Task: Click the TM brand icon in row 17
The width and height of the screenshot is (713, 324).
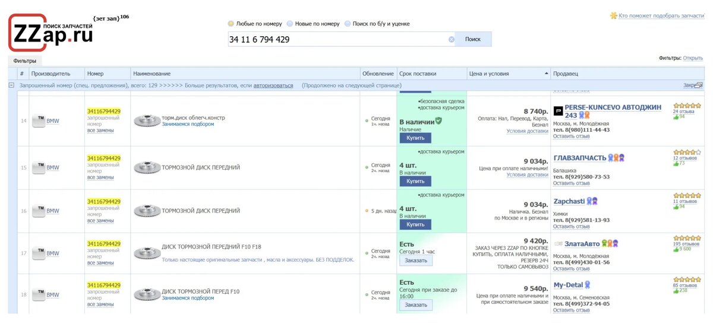Action: (x=39, y=253)
